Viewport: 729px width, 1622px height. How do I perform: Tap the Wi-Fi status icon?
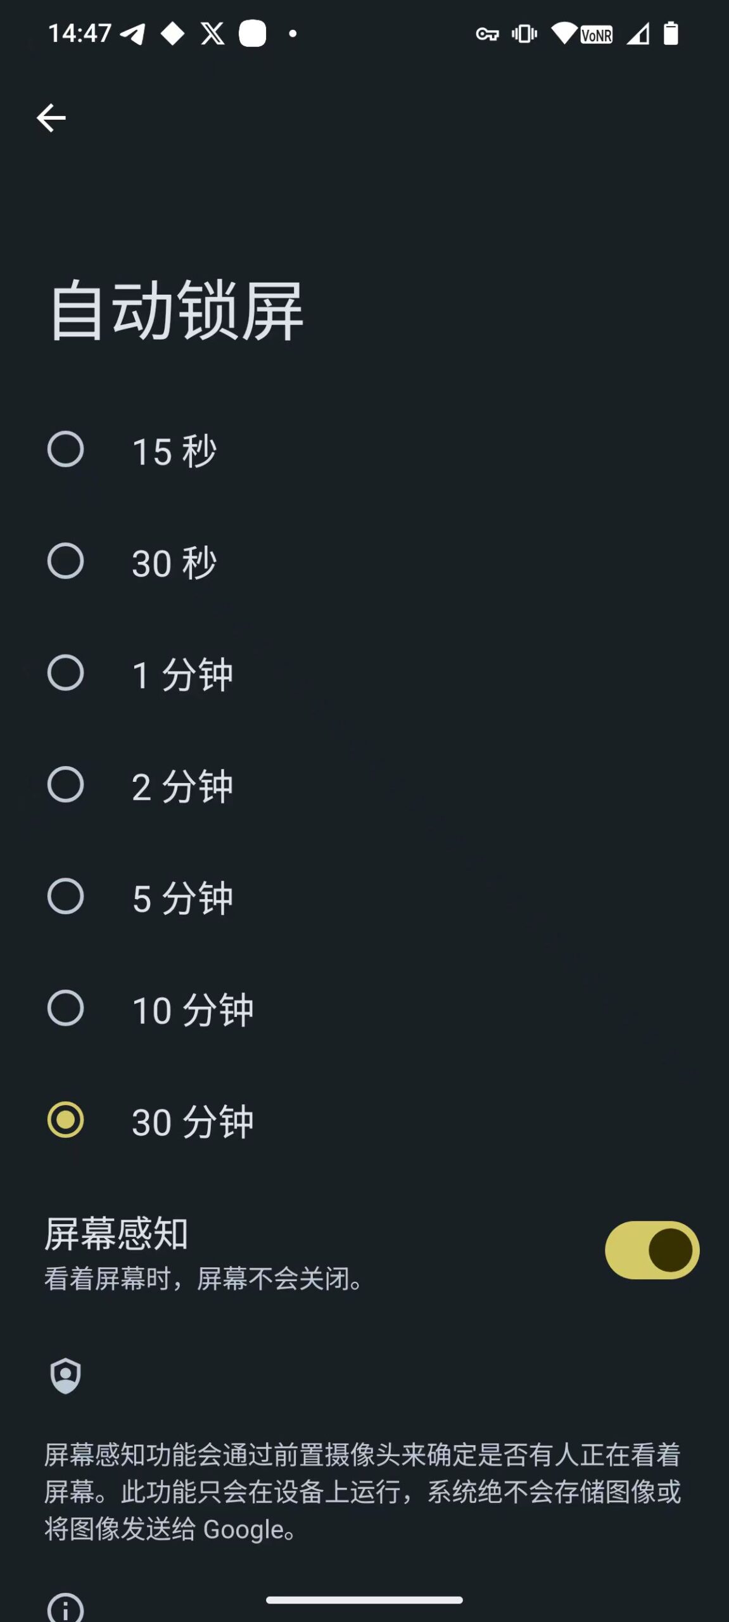tap(564, 34)
